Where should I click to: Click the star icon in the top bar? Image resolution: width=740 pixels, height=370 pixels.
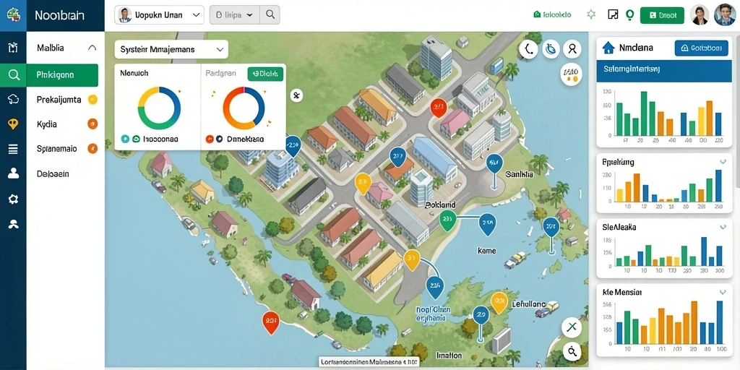click(x=591, y=14)
